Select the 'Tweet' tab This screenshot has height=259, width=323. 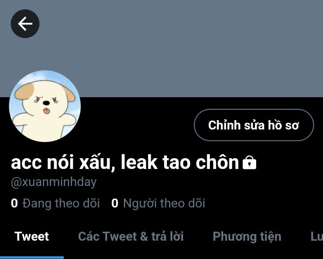coord(32,236)
